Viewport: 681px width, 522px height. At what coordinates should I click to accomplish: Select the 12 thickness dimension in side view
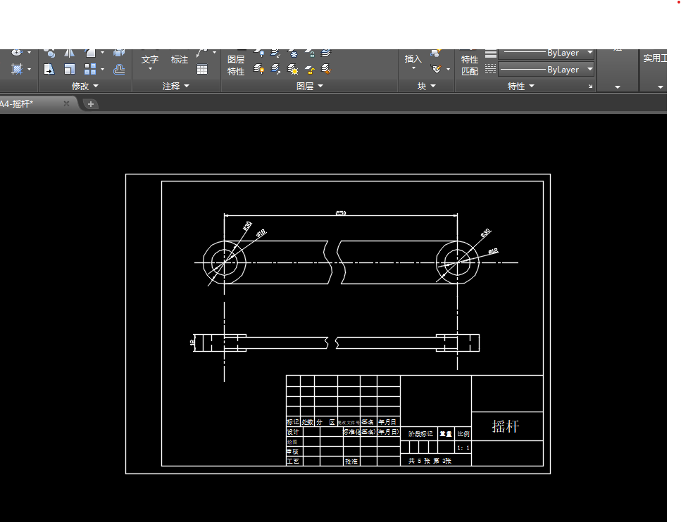(192, 343)
